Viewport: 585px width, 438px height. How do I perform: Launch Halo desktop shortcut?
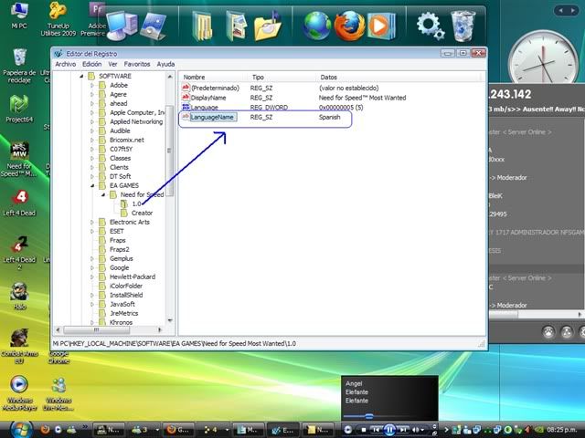coord(19,297)
